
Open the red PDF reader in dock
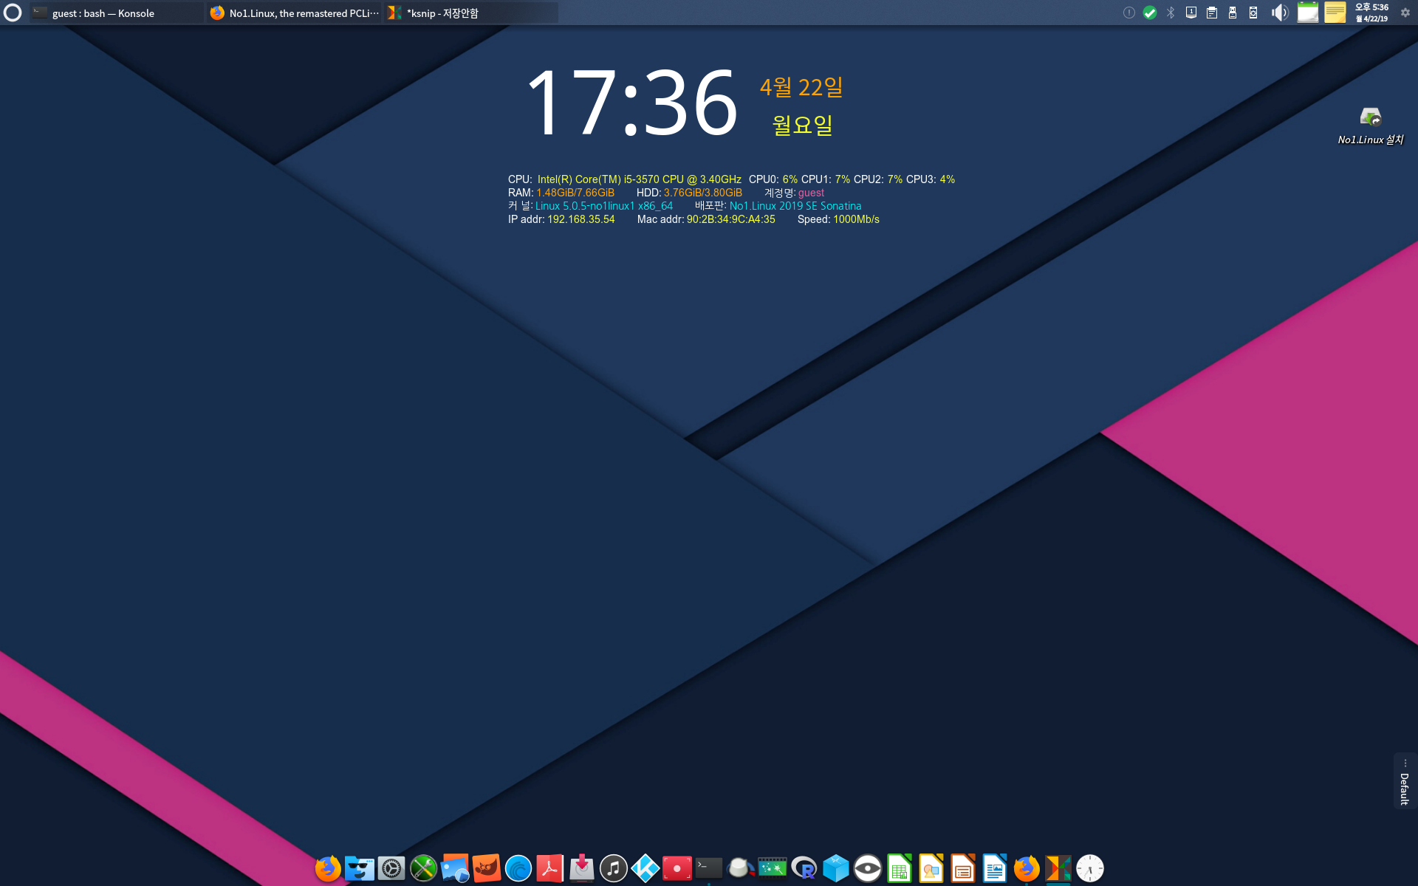[550, 868]
